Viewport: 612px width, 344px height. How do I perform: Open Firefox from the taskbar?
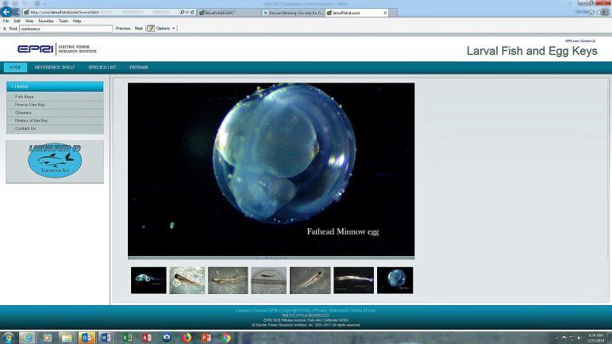[x=187, y=338]
